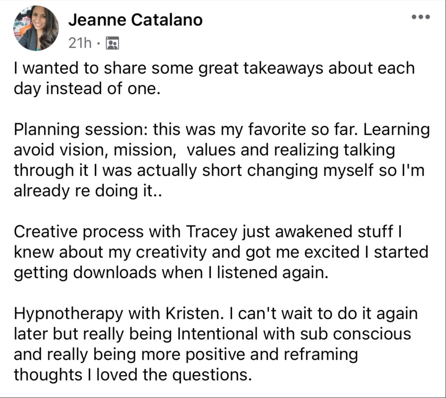Click the word "reframing" in the post

tap(320, 355)
